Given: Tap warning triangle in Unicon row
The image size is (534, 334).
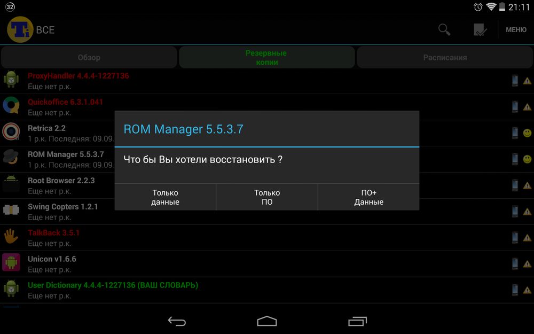Looking at the screenshot, I should pos(527,264).
